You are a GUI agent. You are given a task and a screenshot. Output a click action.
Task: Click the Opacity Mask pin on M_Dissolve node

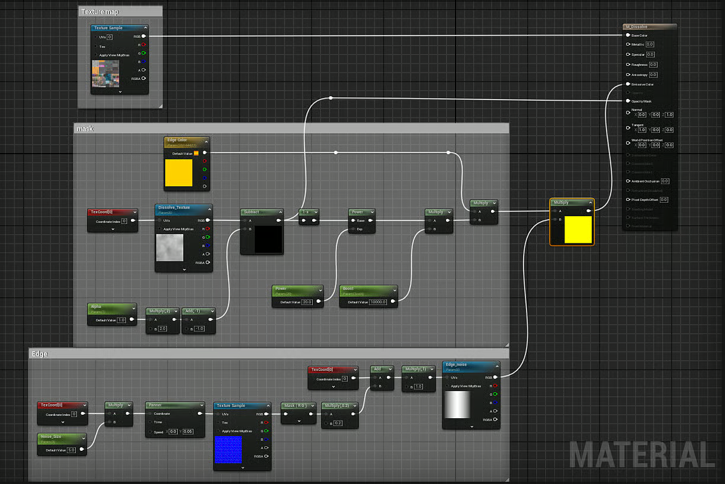(x=628, y=101)
